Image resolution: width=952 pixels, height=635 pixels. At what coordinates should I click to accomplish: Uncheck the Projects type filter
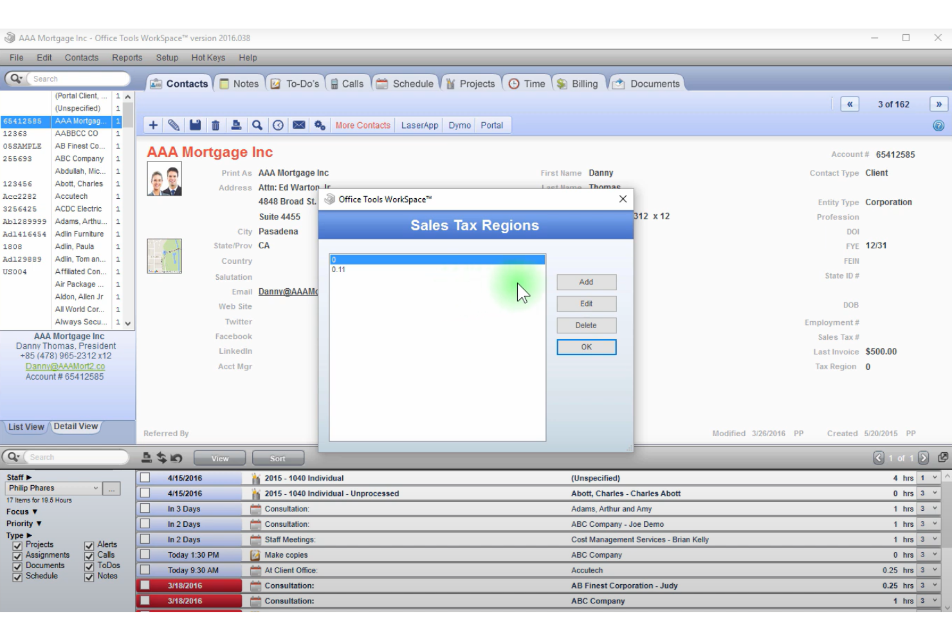[x=17, y=546]
